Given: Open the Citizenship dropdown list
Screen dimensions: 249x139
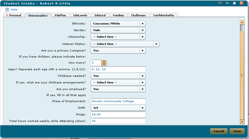Looking at the screenshot, I should 142,37.
